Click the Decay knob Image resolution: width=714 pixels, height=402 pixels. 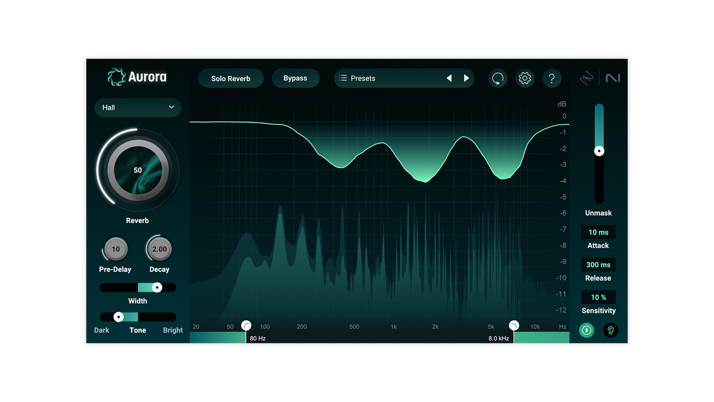tap(160, 249)
